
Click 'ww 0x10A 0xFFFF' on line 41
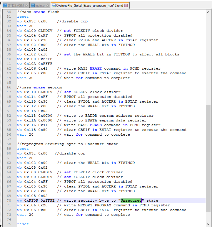pyautogui.click(x=35, y=64)
